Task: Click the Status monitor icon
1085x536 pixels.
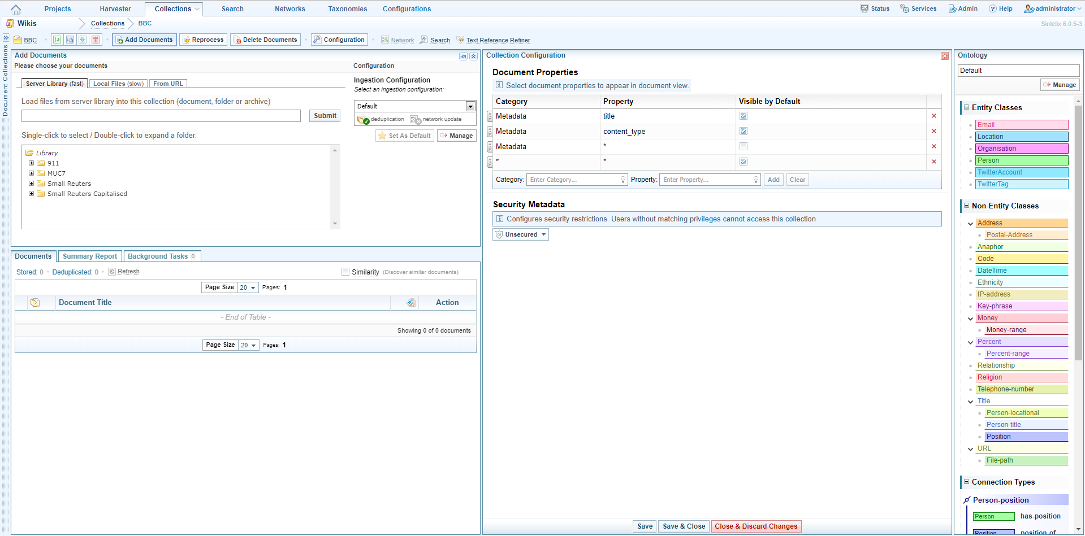Action: tap(864, 8)
